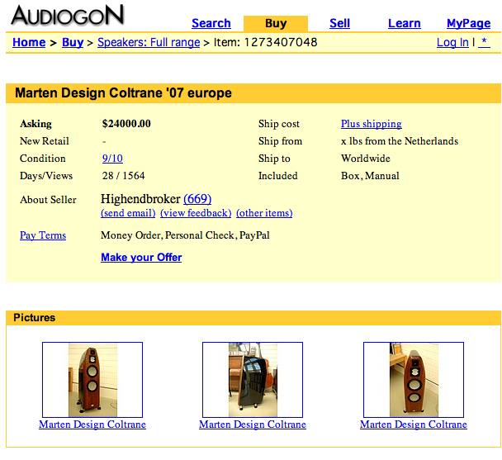This screenshot has width=502, height=460.
Task: Click the 'Box, Manual' included text
Action: click(x=370, y=176)
